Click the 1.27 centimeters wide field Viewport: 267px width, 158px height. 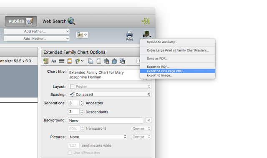[73, 146]
